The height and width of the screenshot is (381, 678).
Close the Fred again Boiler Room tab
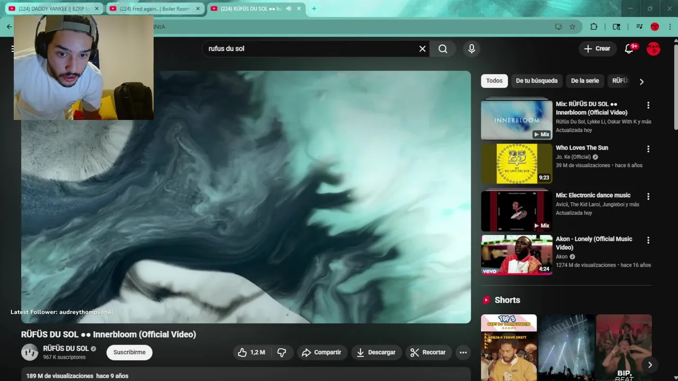pos(198,8)
